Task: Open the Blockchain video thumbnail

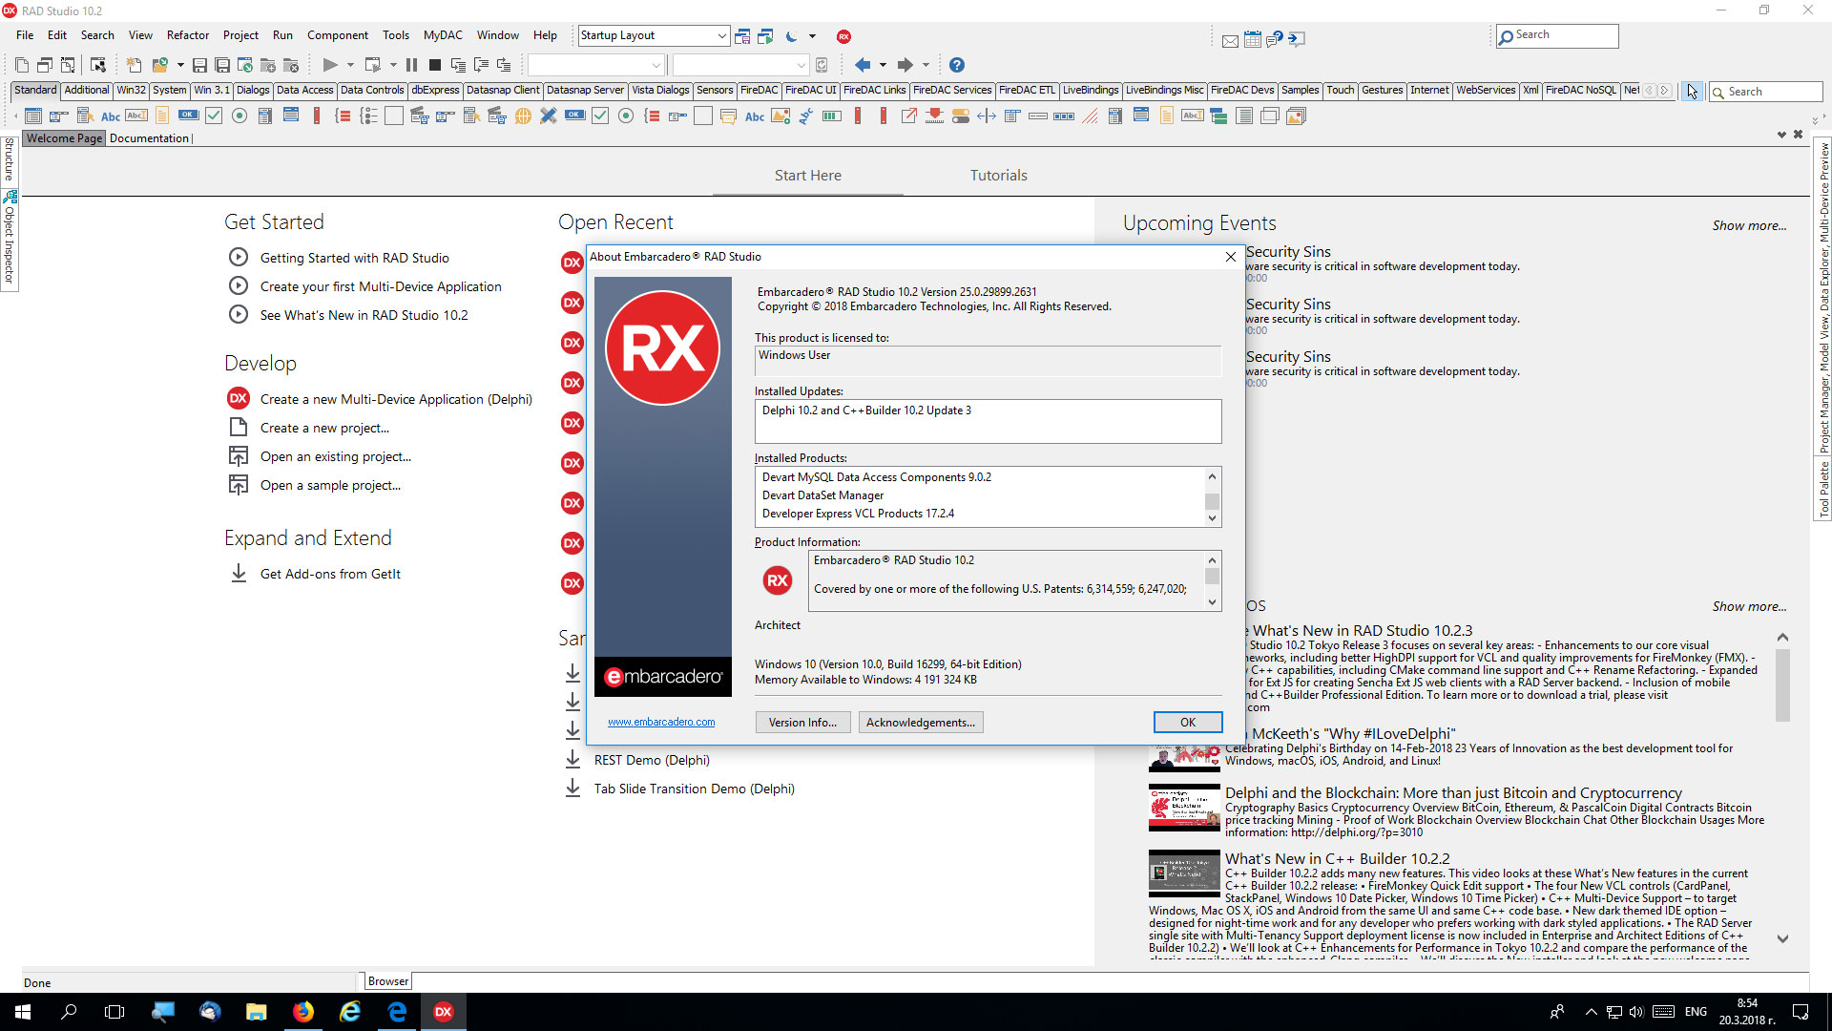Action: (1184, 809)
